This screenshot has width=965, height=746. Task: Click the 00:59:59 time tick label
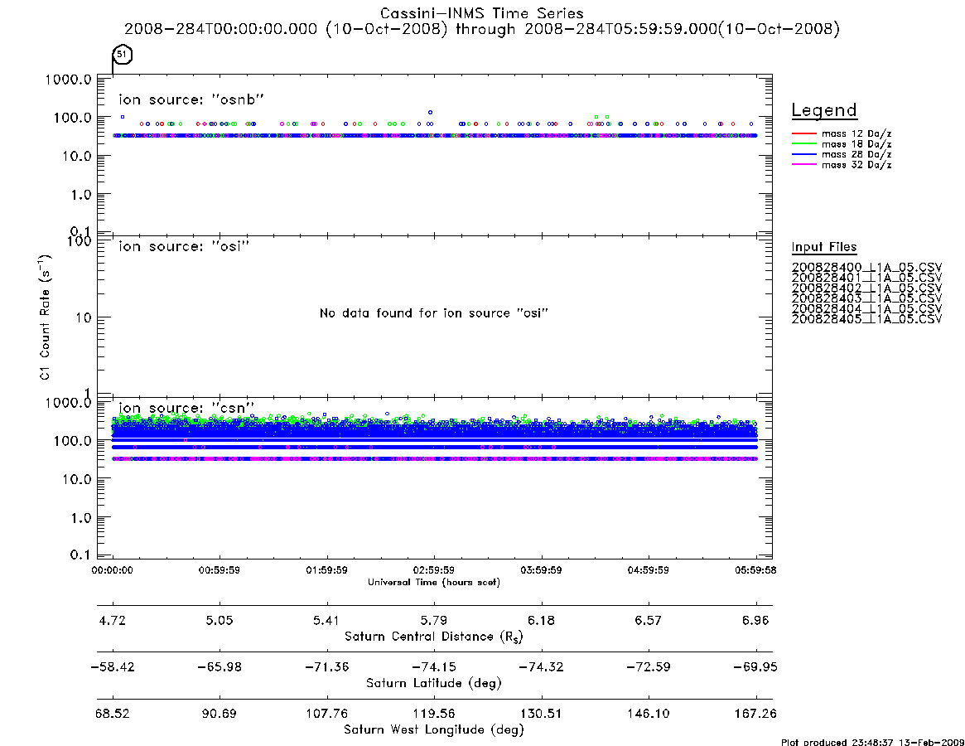(220, 570)
